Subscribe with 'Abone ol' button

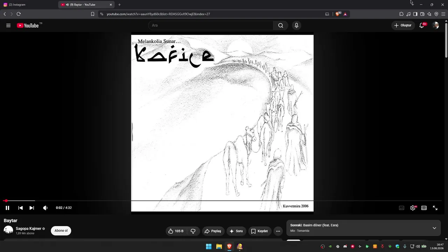61,231
